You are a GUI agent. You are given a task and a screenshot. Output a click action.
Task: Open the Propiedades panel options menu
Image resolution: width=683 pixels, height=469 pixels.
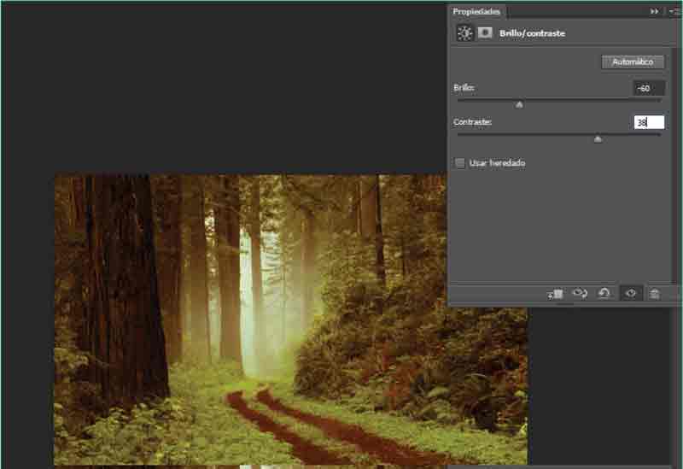click(x=673, y=11)
